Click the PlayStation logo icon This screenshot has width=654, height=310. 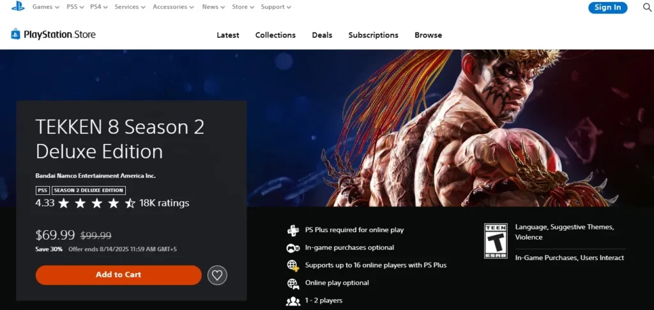click(18, 6)
